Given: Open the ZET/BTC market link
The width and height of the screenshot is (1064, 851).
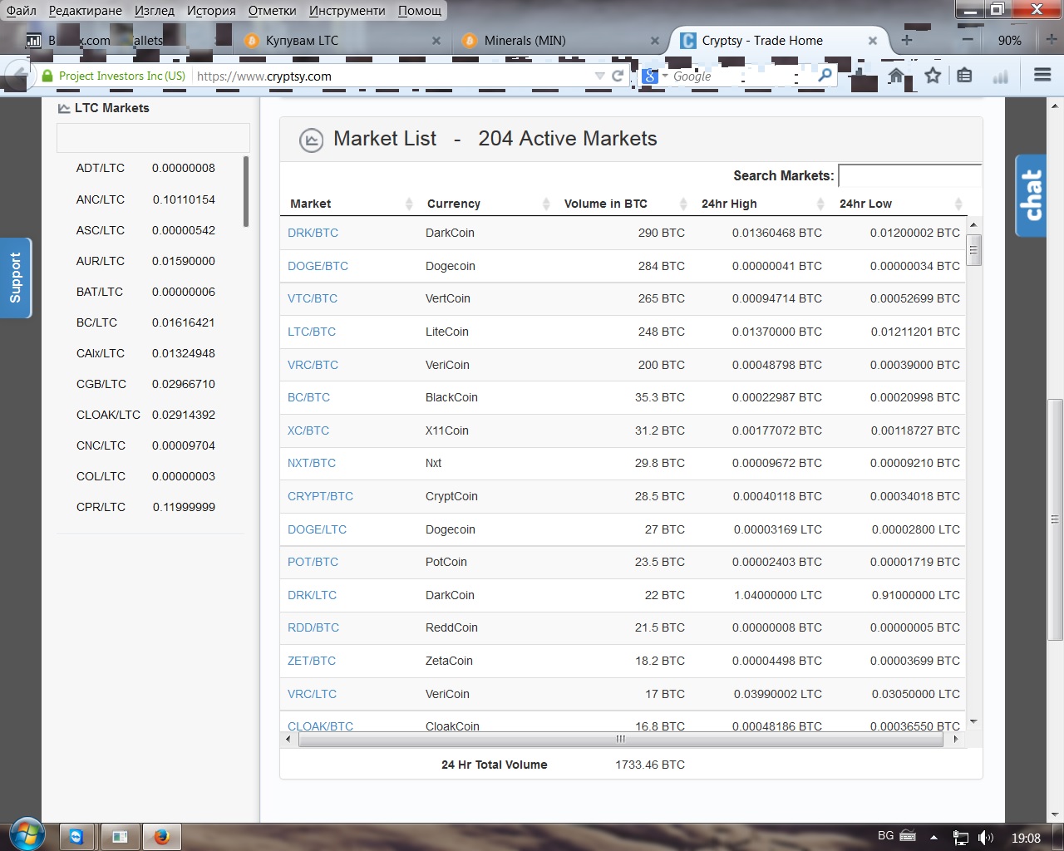Looking at the screenshot, I should 312,661.
